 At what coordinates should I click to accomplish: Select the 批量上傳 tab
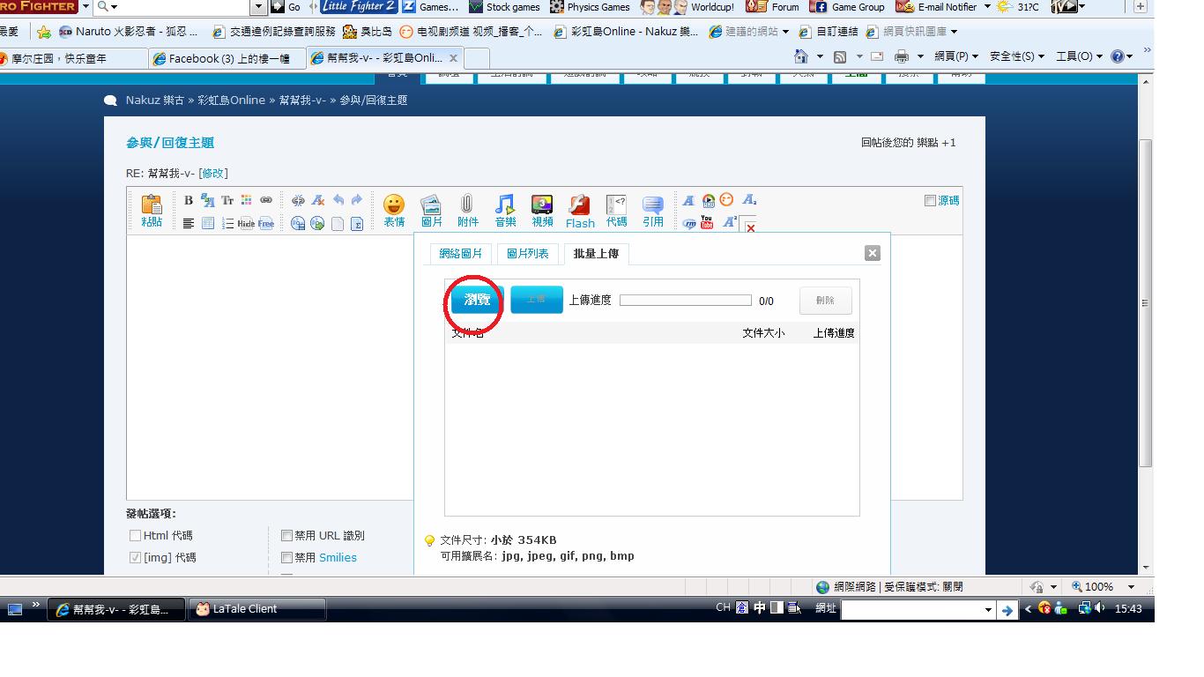point(596,254)
